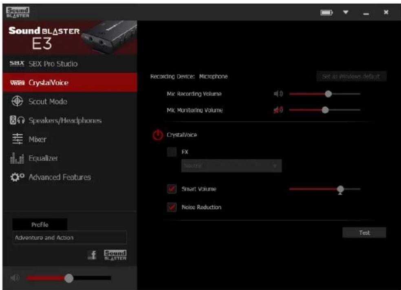Image resolution: width=401 pixels, height=290 pixels.
Task: Click the SBX icon in sidebar
Action: (17, 64)
